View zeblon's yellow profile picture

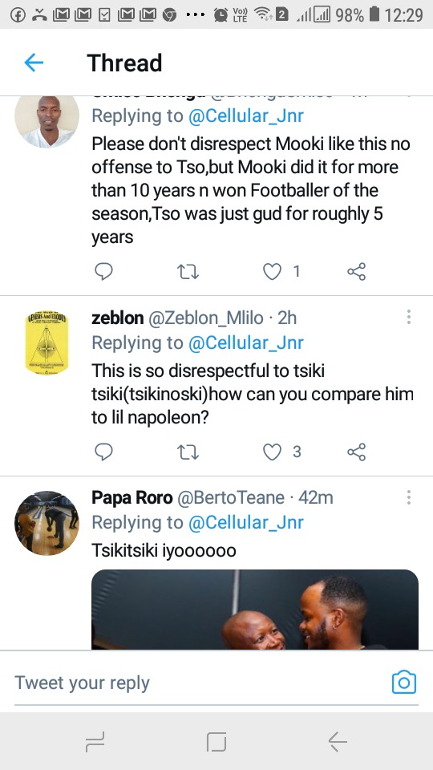(x=47, y=342)
